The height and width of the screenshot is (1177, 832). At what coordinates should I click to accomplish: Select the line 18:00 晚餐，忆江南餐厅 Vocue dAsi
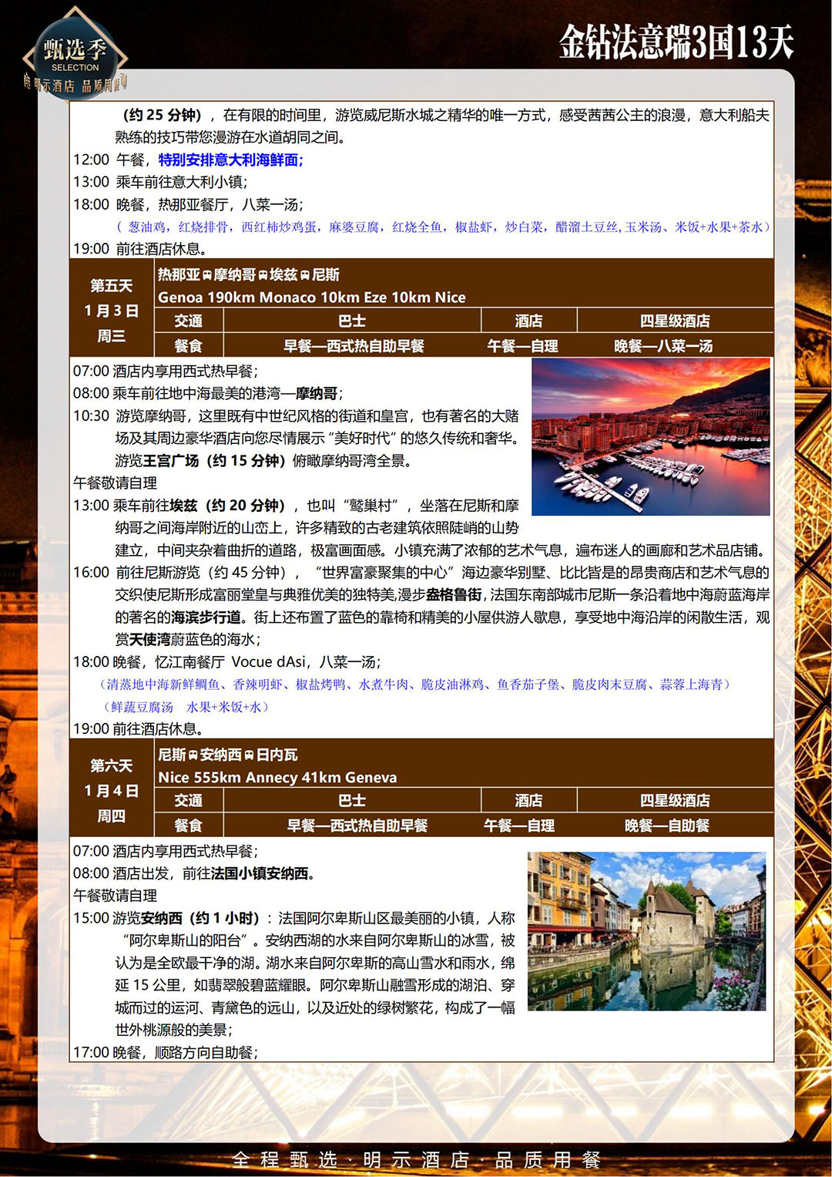click(227, 662)
